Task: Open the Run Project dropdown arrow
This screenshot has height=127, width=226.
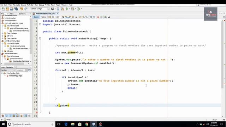Action: [x=70, y=9]
